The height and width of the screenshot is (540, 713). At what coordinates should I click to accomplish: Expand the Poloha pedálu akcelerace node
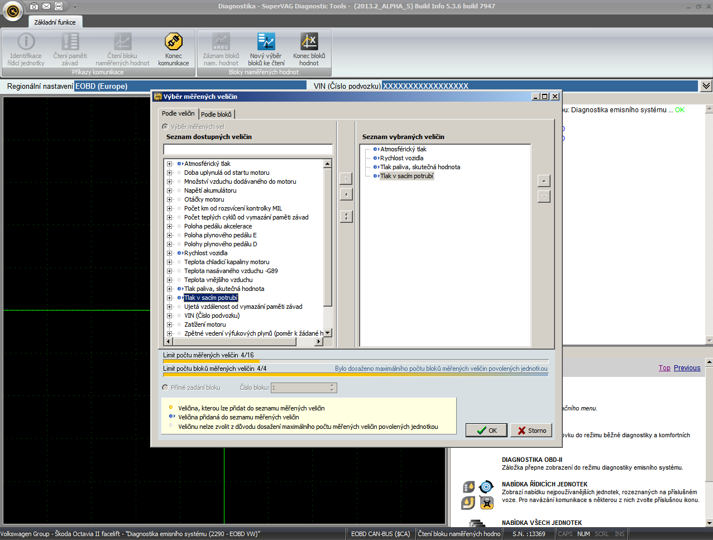click(x=169, y=226)
